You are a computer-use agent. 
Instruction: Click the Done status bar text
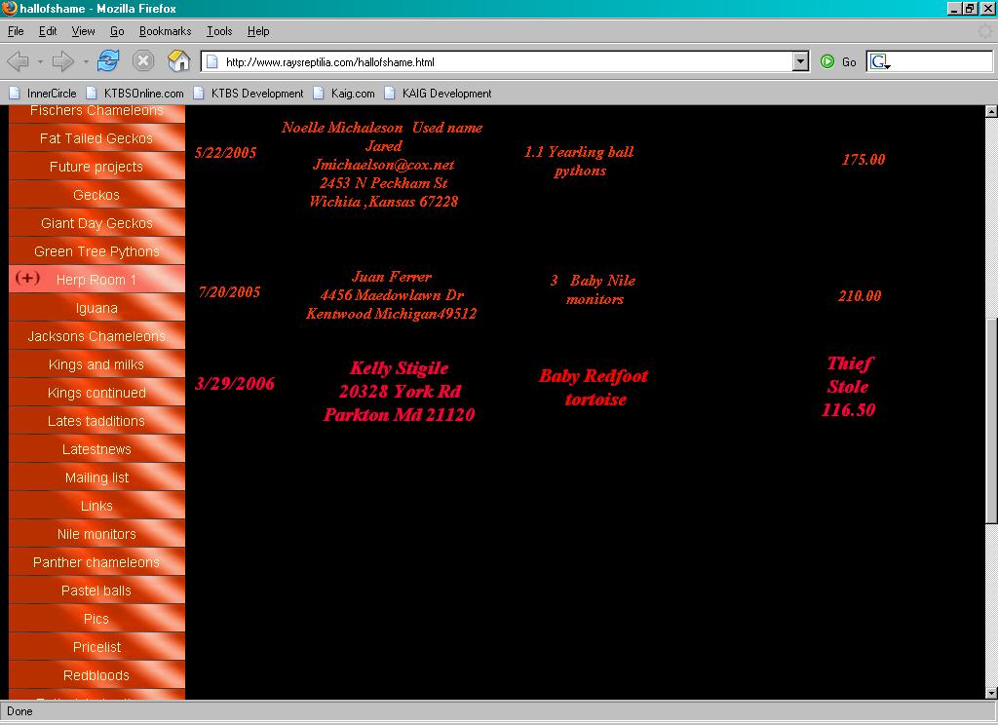pos(19,711)
